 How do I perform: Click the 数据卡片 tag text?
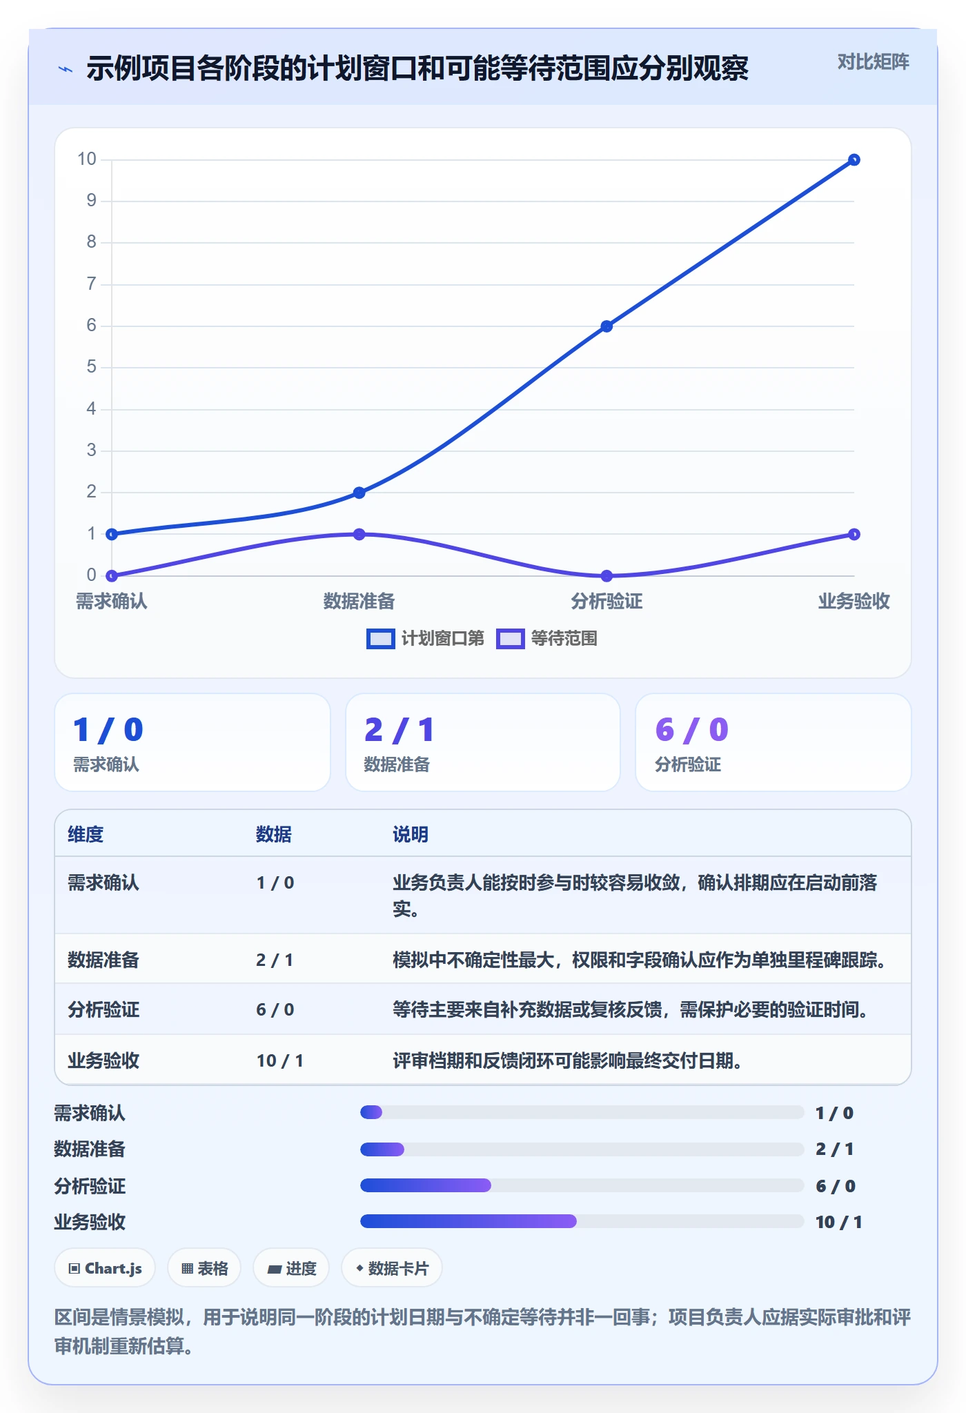pyautogui.click(x=399, y=1268)
